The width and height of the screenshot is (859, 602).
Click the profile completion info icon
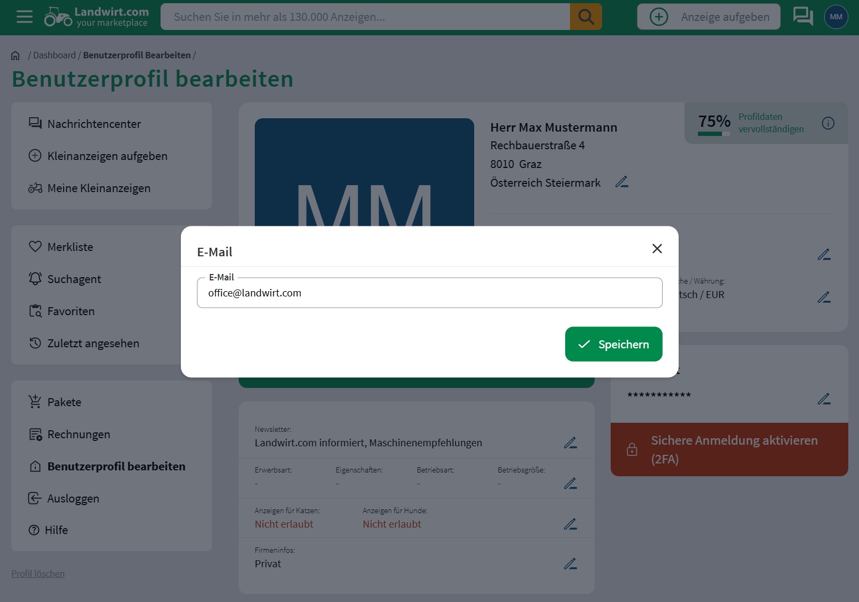[828, 123]
